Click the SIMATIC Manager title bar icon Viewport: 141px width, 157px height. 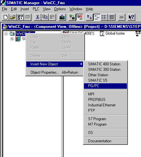click(3, 3)
